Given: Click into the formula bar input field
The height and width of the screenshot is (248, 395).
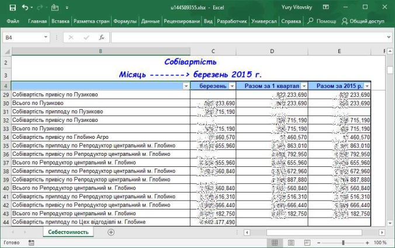Looking at the screenshot, I should tap(245, 37).
